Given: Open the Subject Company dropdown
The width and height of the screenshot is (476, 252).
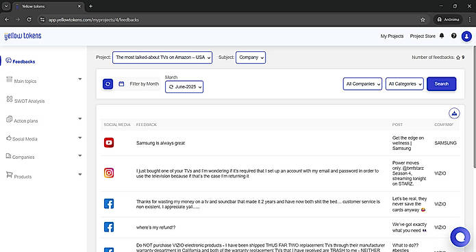Looking at the screenshot, I should [251, 58].
